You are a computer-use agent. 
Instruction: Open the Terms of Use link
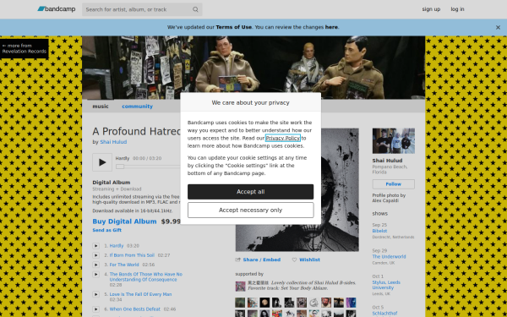(233, 27)
